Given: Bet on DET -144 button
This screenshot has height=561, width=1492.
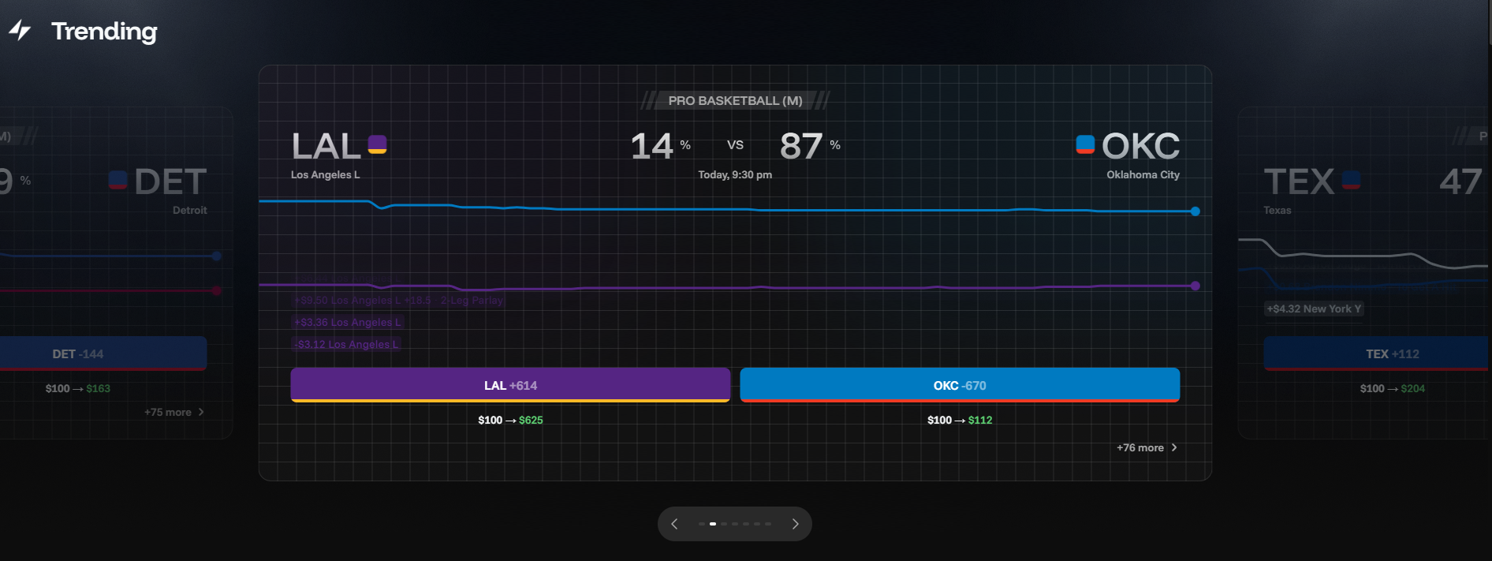Looking at the screenshot, I should (x=103, y=353).
